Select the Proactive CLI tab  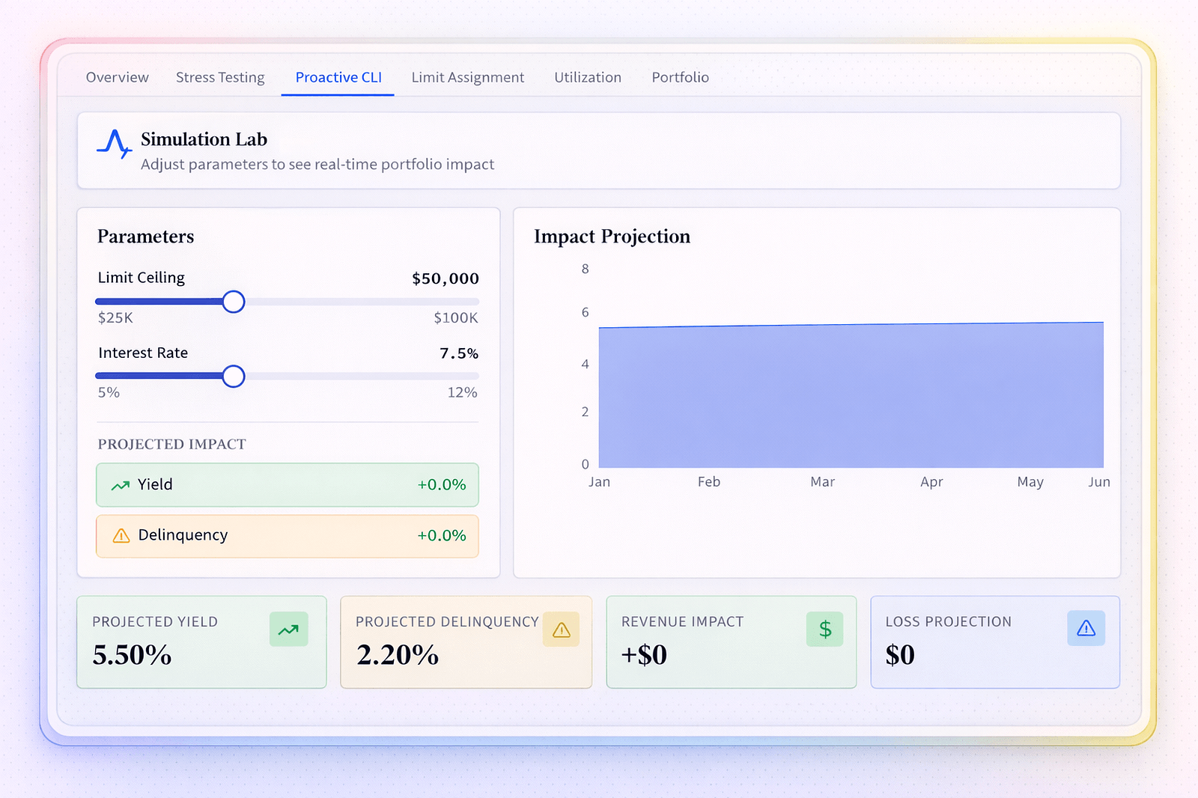pyautogui.click(x=338, y=77)
